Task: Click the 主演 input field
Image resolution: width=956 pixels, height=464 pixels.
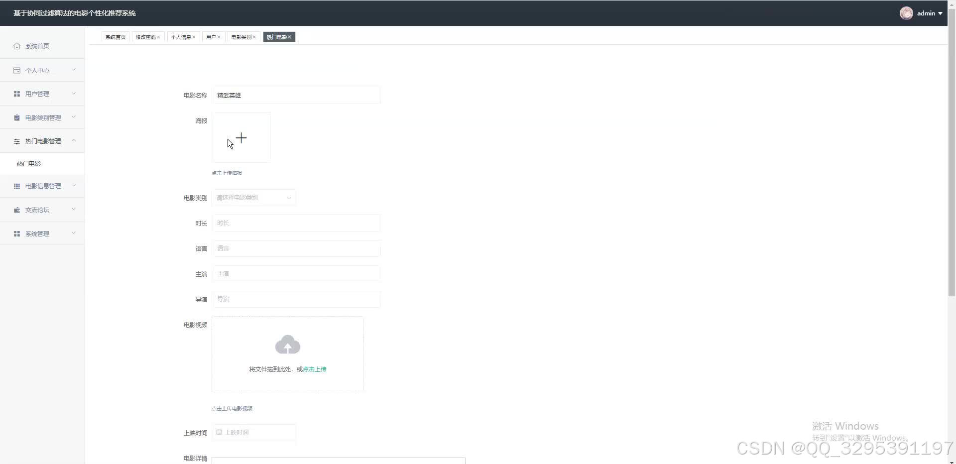Action: click(296, 274)
